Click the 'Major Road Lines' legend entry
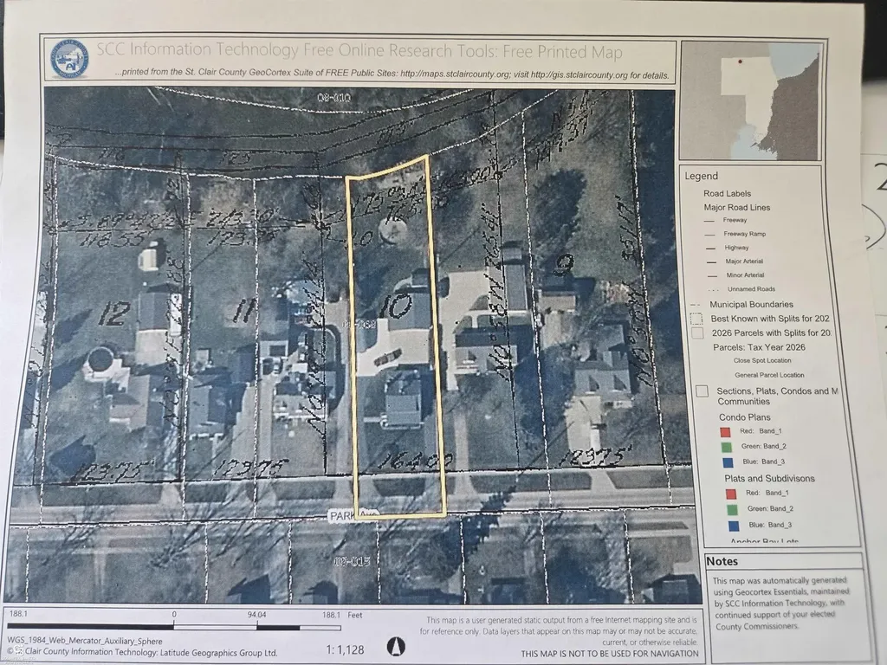 (736, 208)
